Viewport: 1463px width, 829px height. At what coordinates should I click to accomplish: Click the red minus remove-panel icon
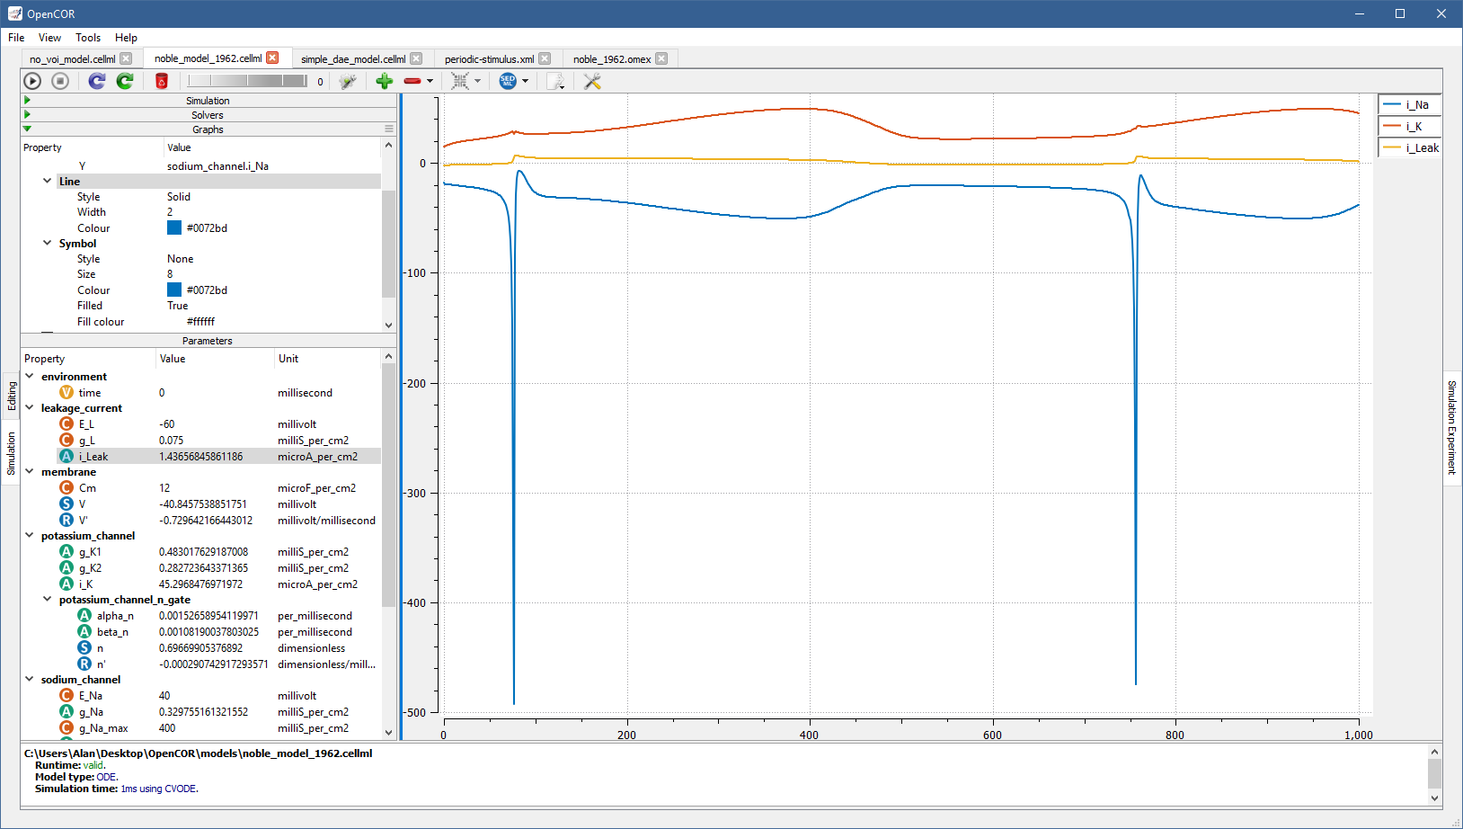412,81
